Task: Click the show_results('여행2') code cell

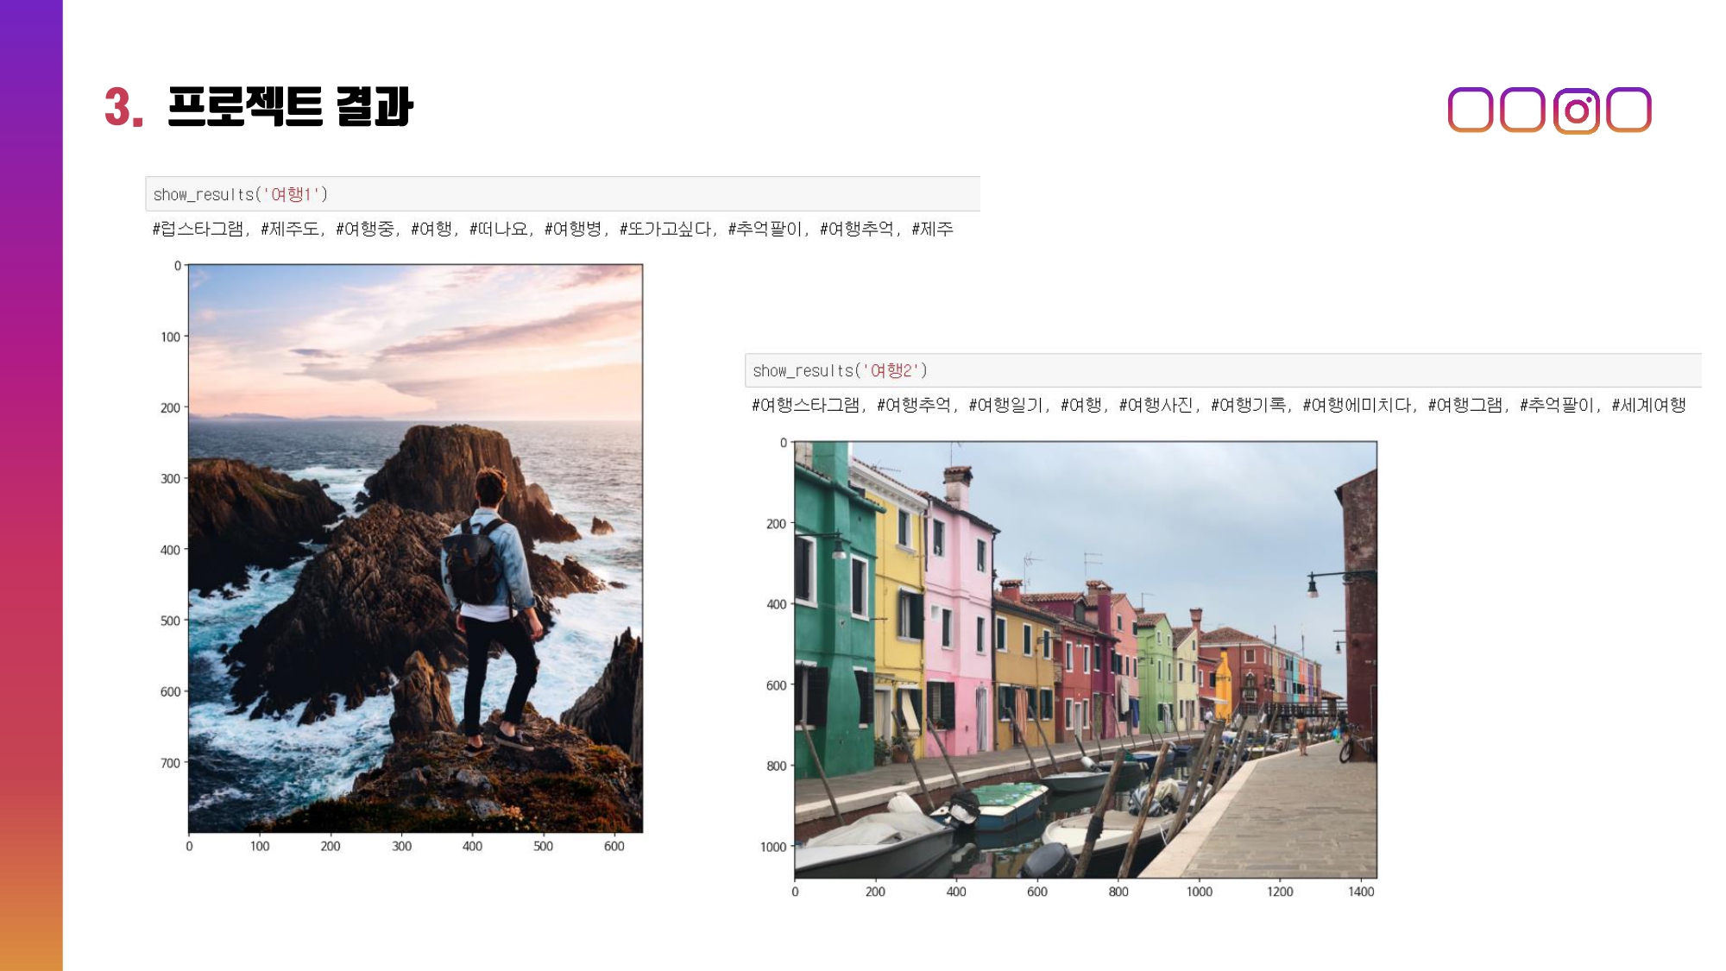Action: [1221, 370]
